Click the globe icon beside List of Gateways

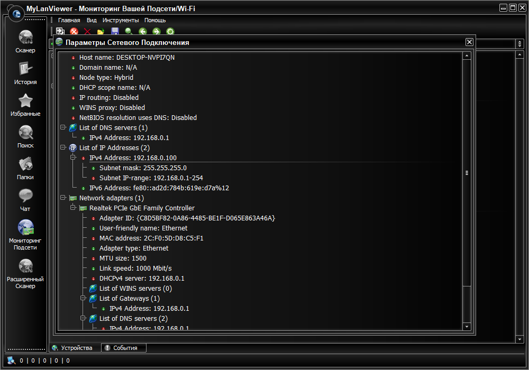pyautogui.click(x=93, y=299)
